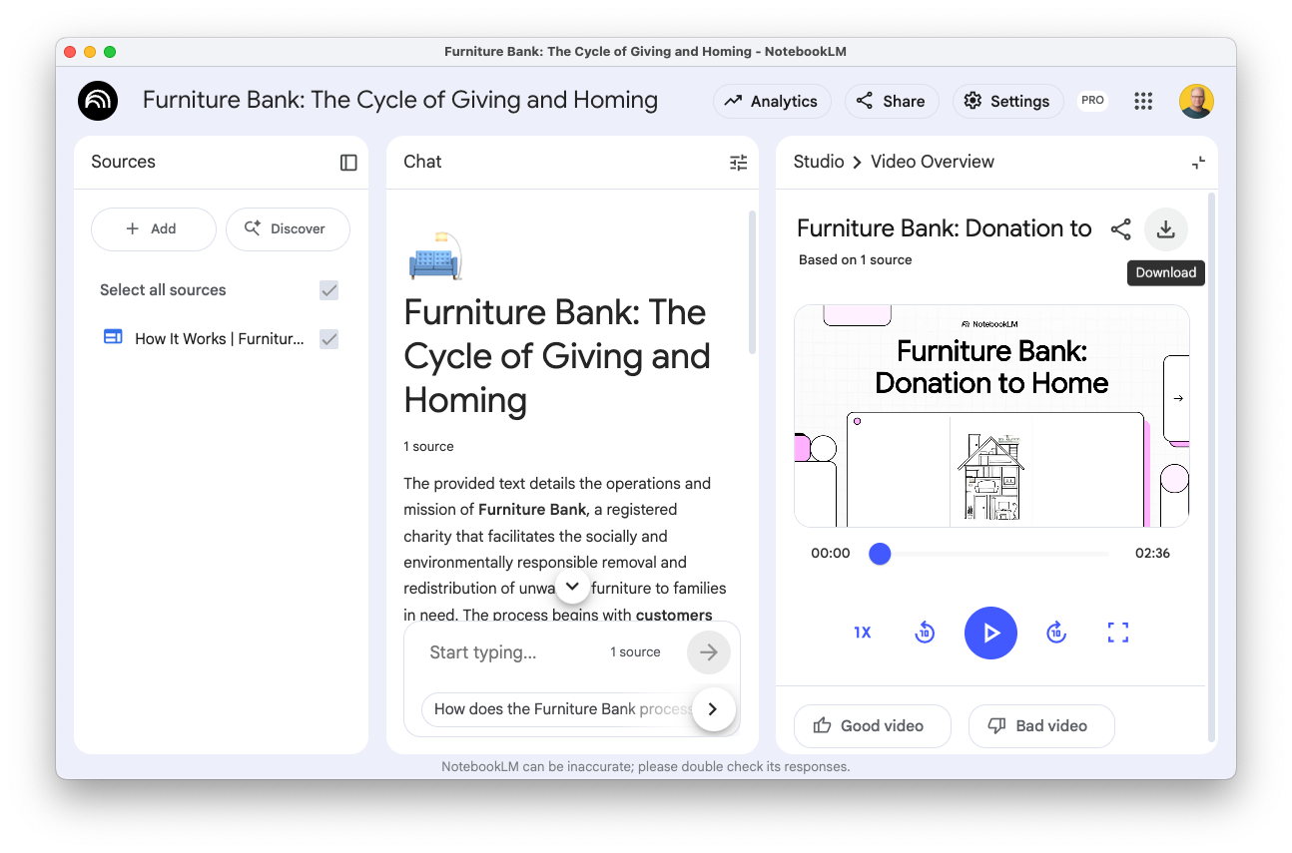Image resolution: width=1292 pixels, height=853 pixels.
Task: Expand summary with the down chevron
Action: pyautogui.click(x=572, y=586)
